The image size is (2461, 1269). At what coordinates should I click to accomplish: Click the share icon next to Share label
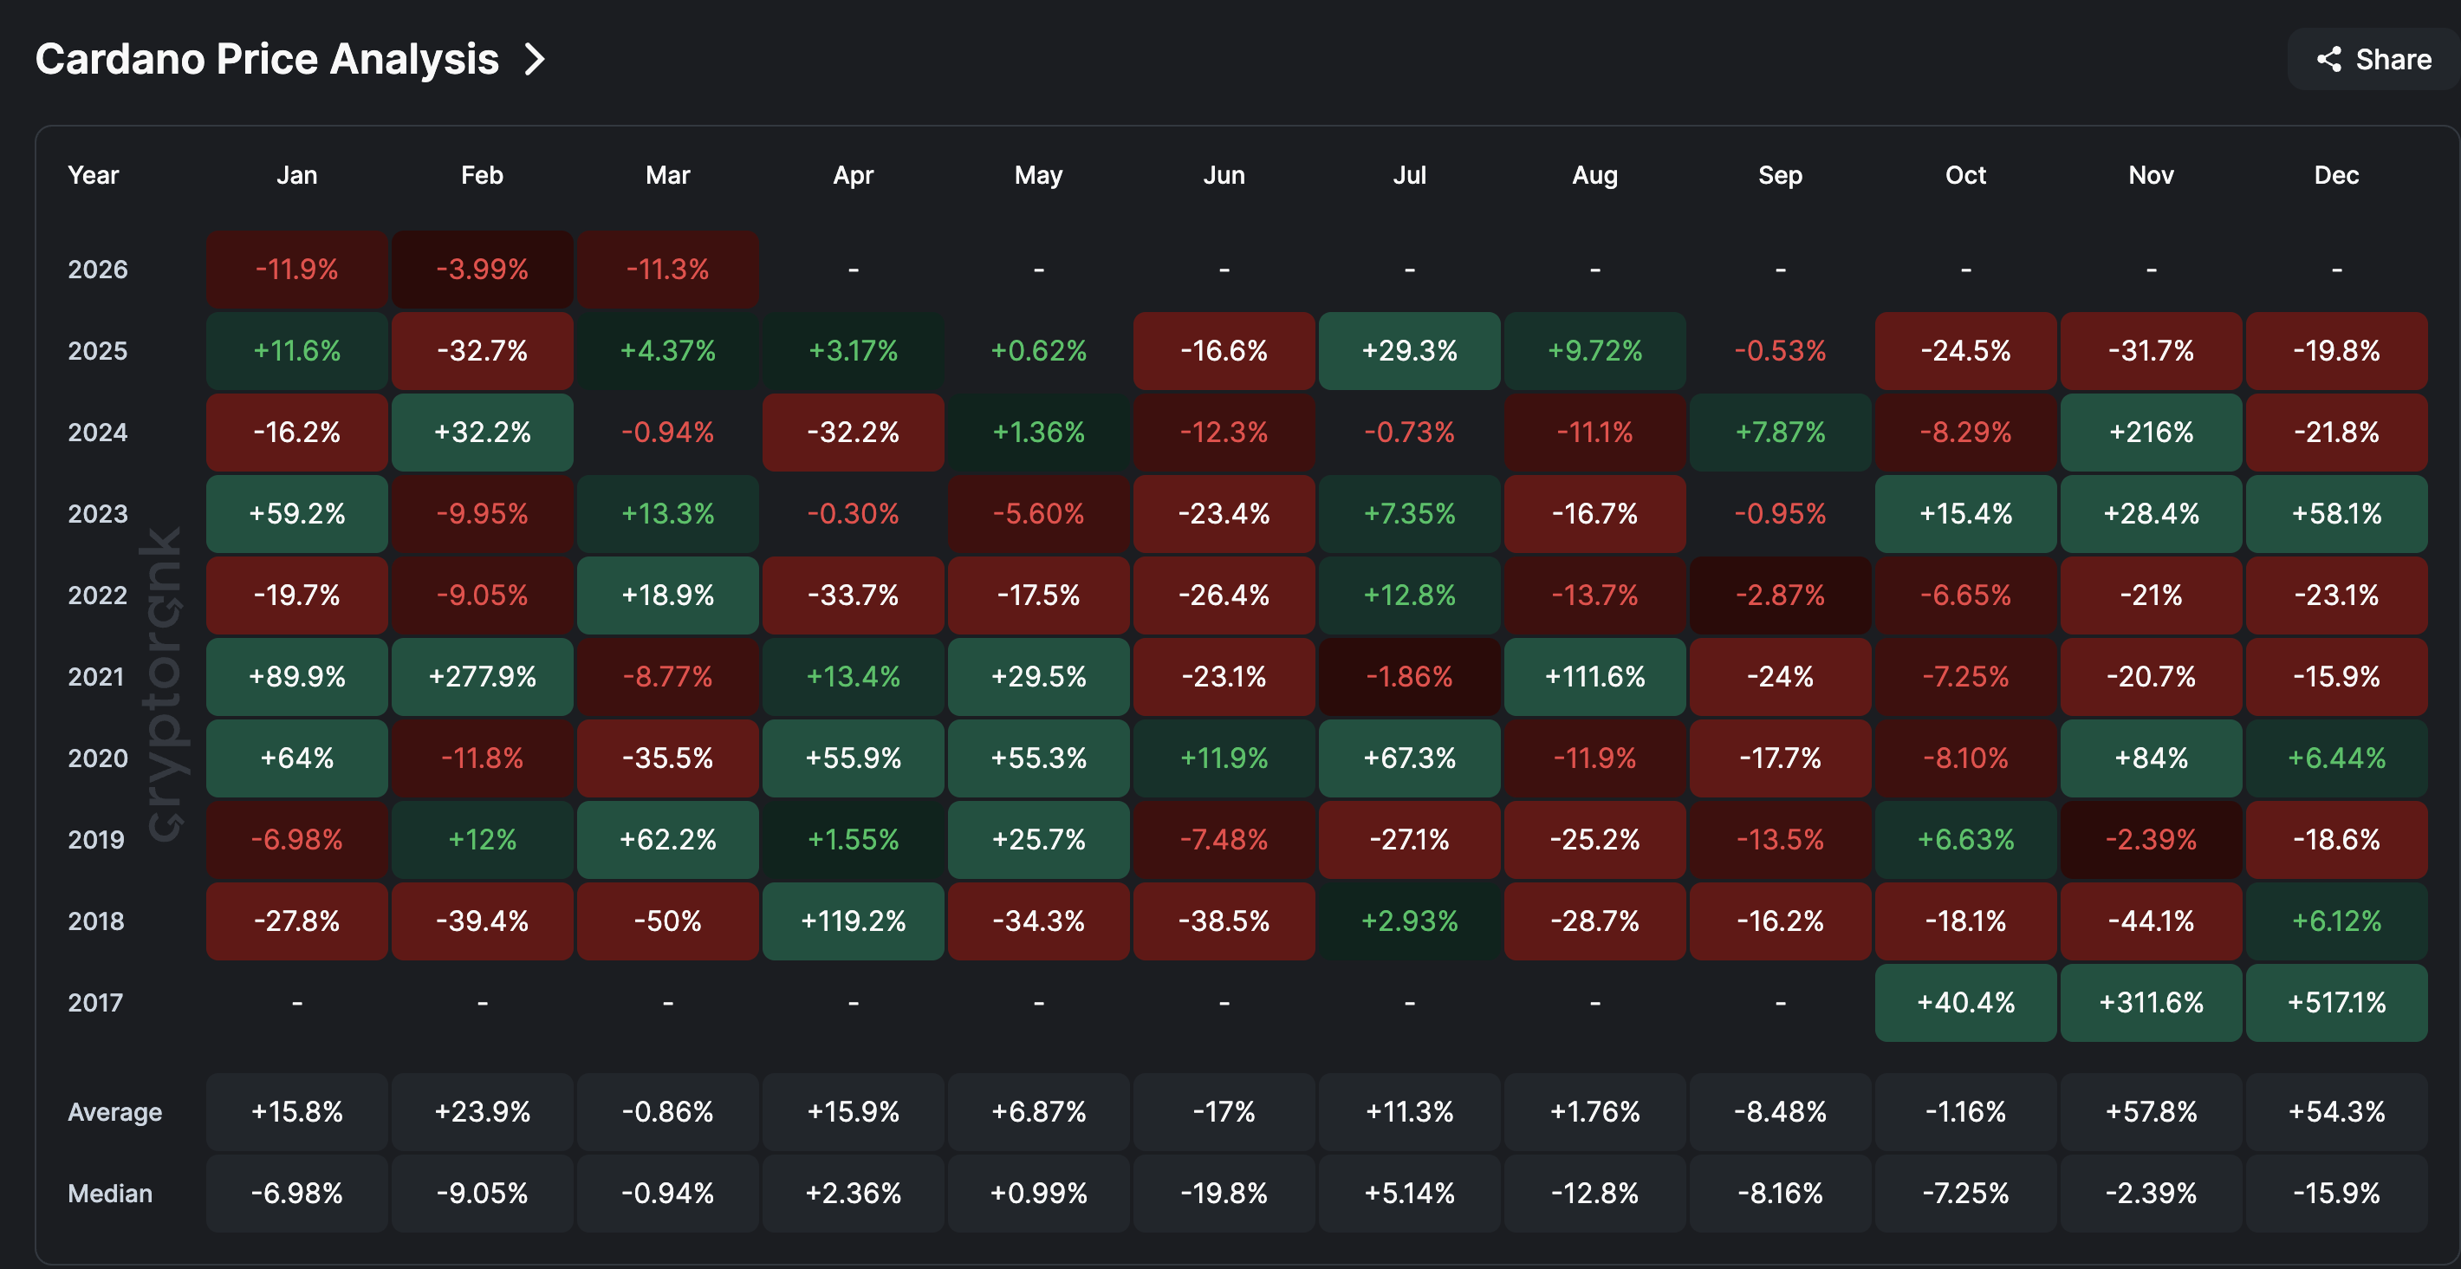tap(2328, 59)
